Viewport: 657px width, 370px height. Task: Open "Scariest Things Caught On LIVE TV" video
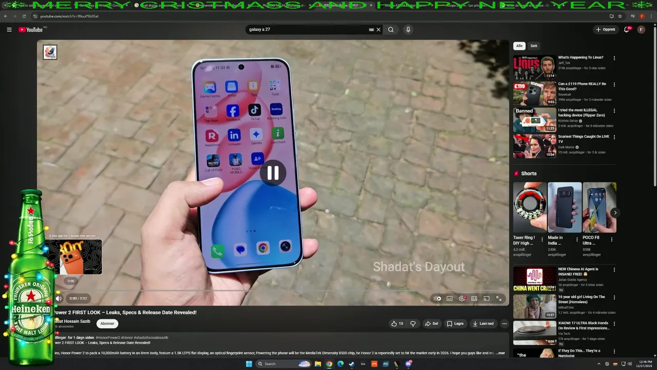534,146
